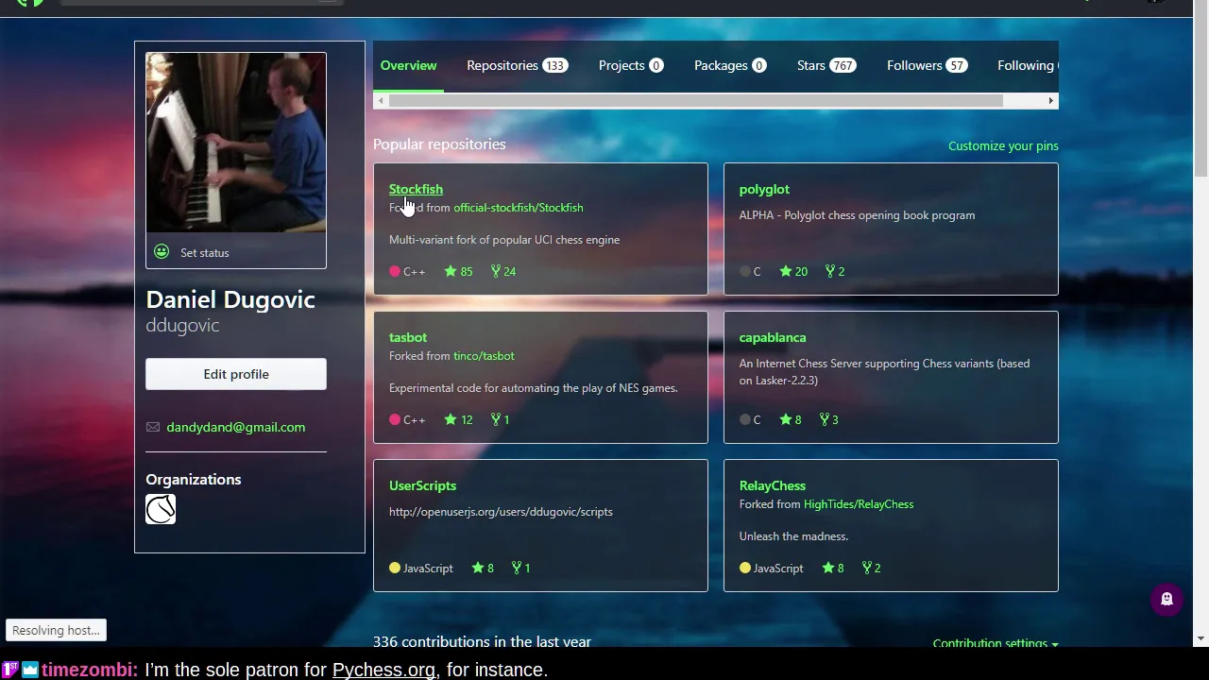
Task: Click the profile avatar photo
Action: pos(236,143)
